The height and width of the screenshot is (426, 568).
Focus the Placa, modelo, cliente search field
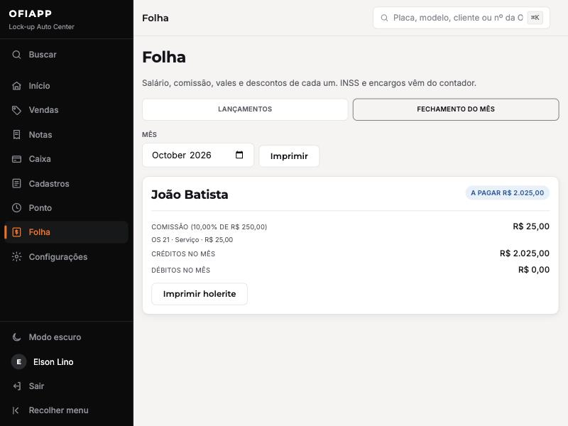coord(461,18)
